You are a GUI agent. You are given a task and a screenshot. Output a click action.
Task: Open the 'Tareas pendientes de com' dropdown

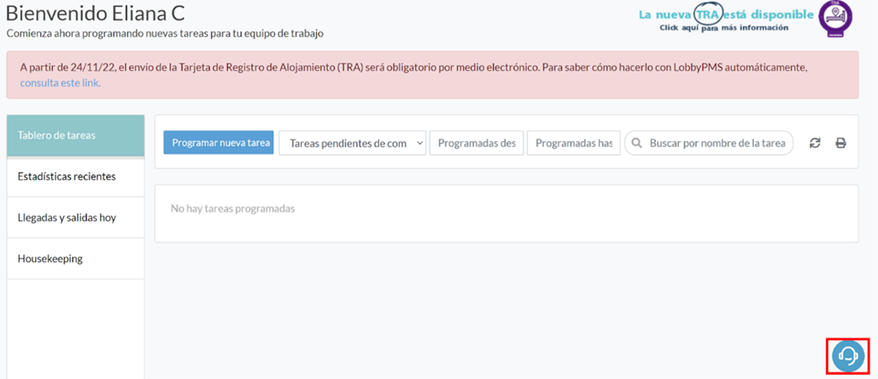coord(348,143)
